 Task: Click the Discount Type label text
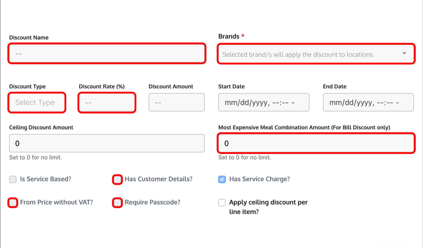(27, 87)
